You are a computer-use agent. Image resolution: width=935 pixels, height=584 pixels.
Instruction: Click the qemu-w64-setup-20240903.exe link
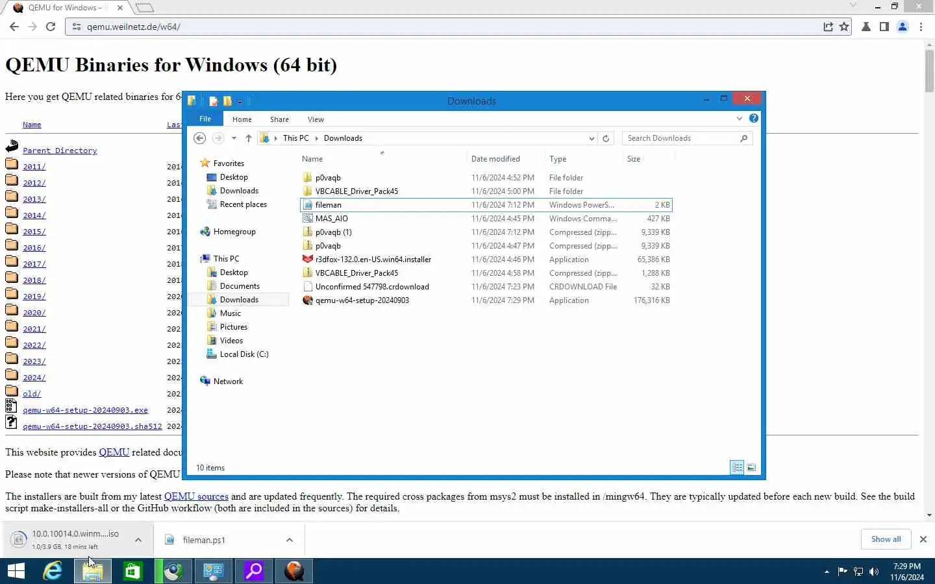pyautogui.click(x=85, y=410)
